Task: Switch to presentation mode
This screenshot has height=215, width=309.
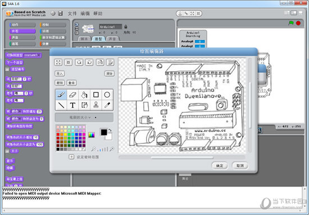Action: pyautogui.click(x=301, y=13)
